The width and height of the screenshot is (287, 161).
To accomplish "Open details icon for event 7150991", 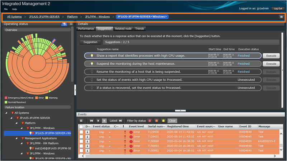I will pyautogui.click(x=88, y=146).
